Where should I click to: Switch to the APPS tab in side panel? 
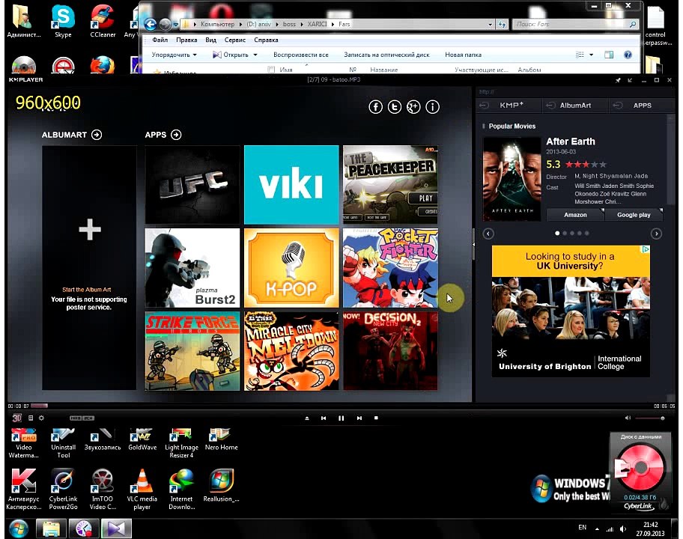[x=642, y=106]
